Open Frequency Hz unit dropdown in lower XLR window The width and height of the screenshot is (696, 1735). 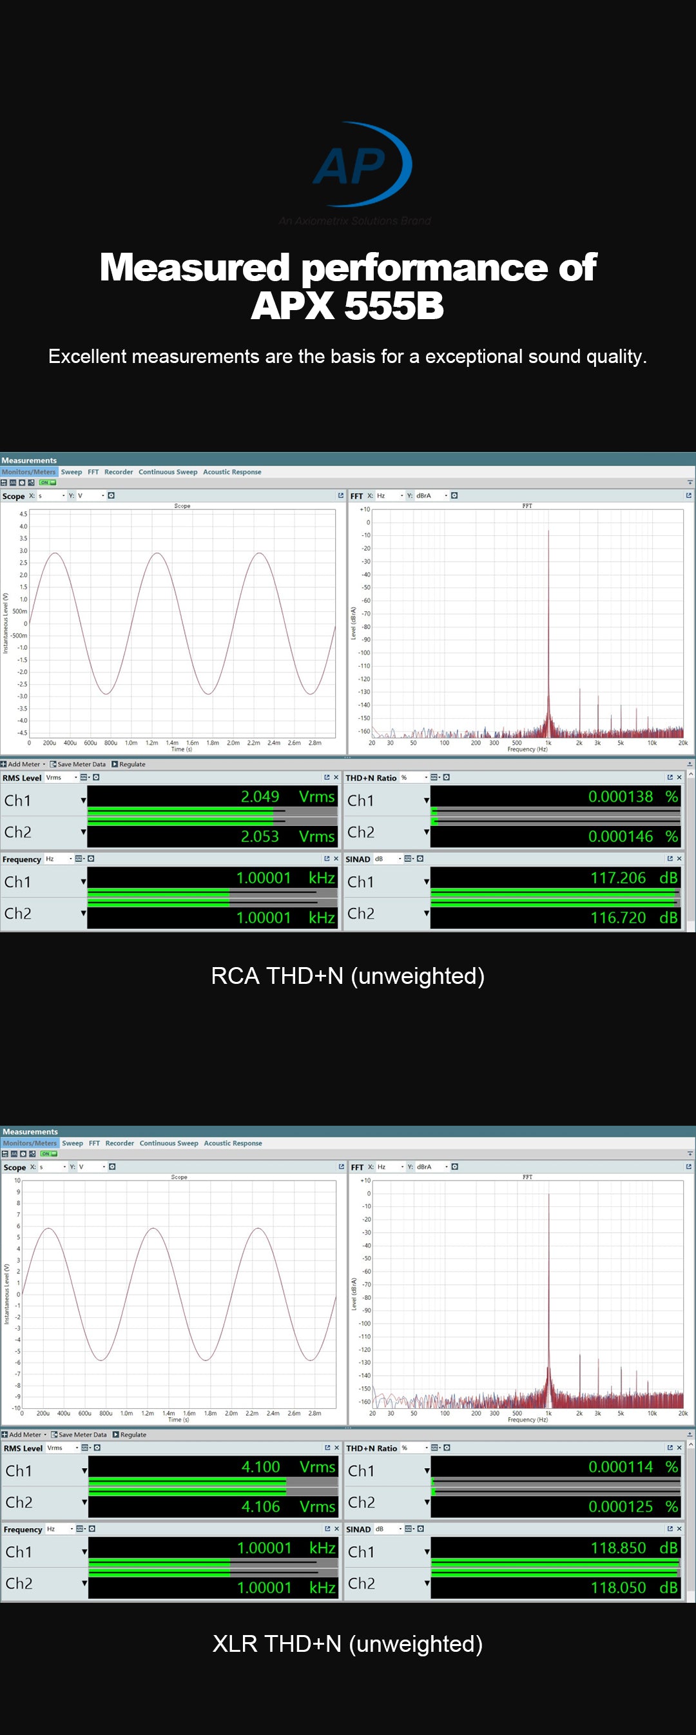click(x=61, y=1529)
